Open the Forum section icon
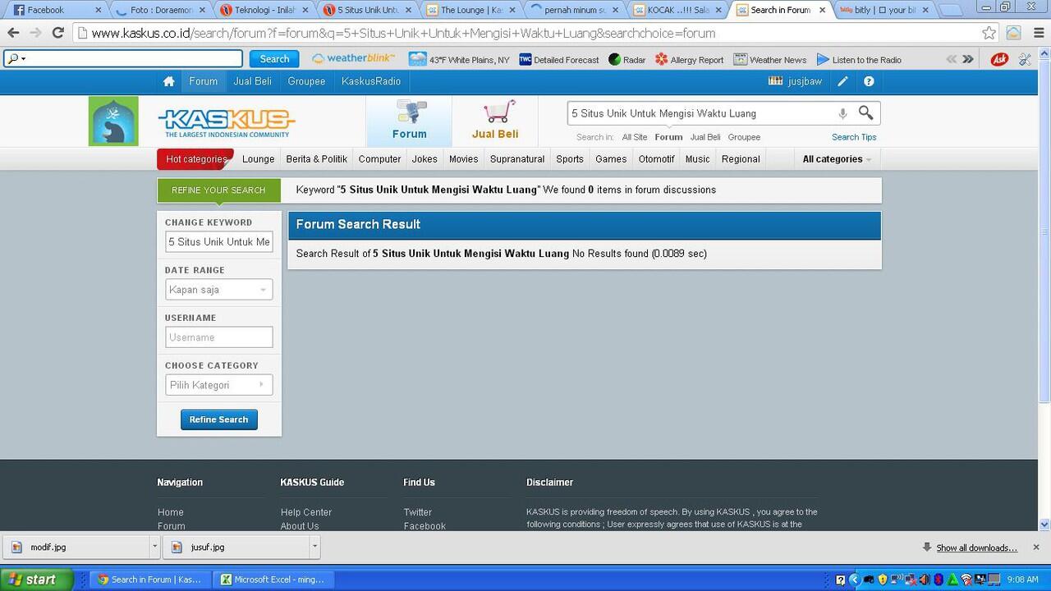The width and height of the screenshot is (1051, 591). [x=409, y=121]
